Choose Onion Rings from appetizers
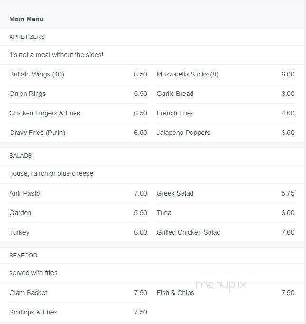 [28, 94]
